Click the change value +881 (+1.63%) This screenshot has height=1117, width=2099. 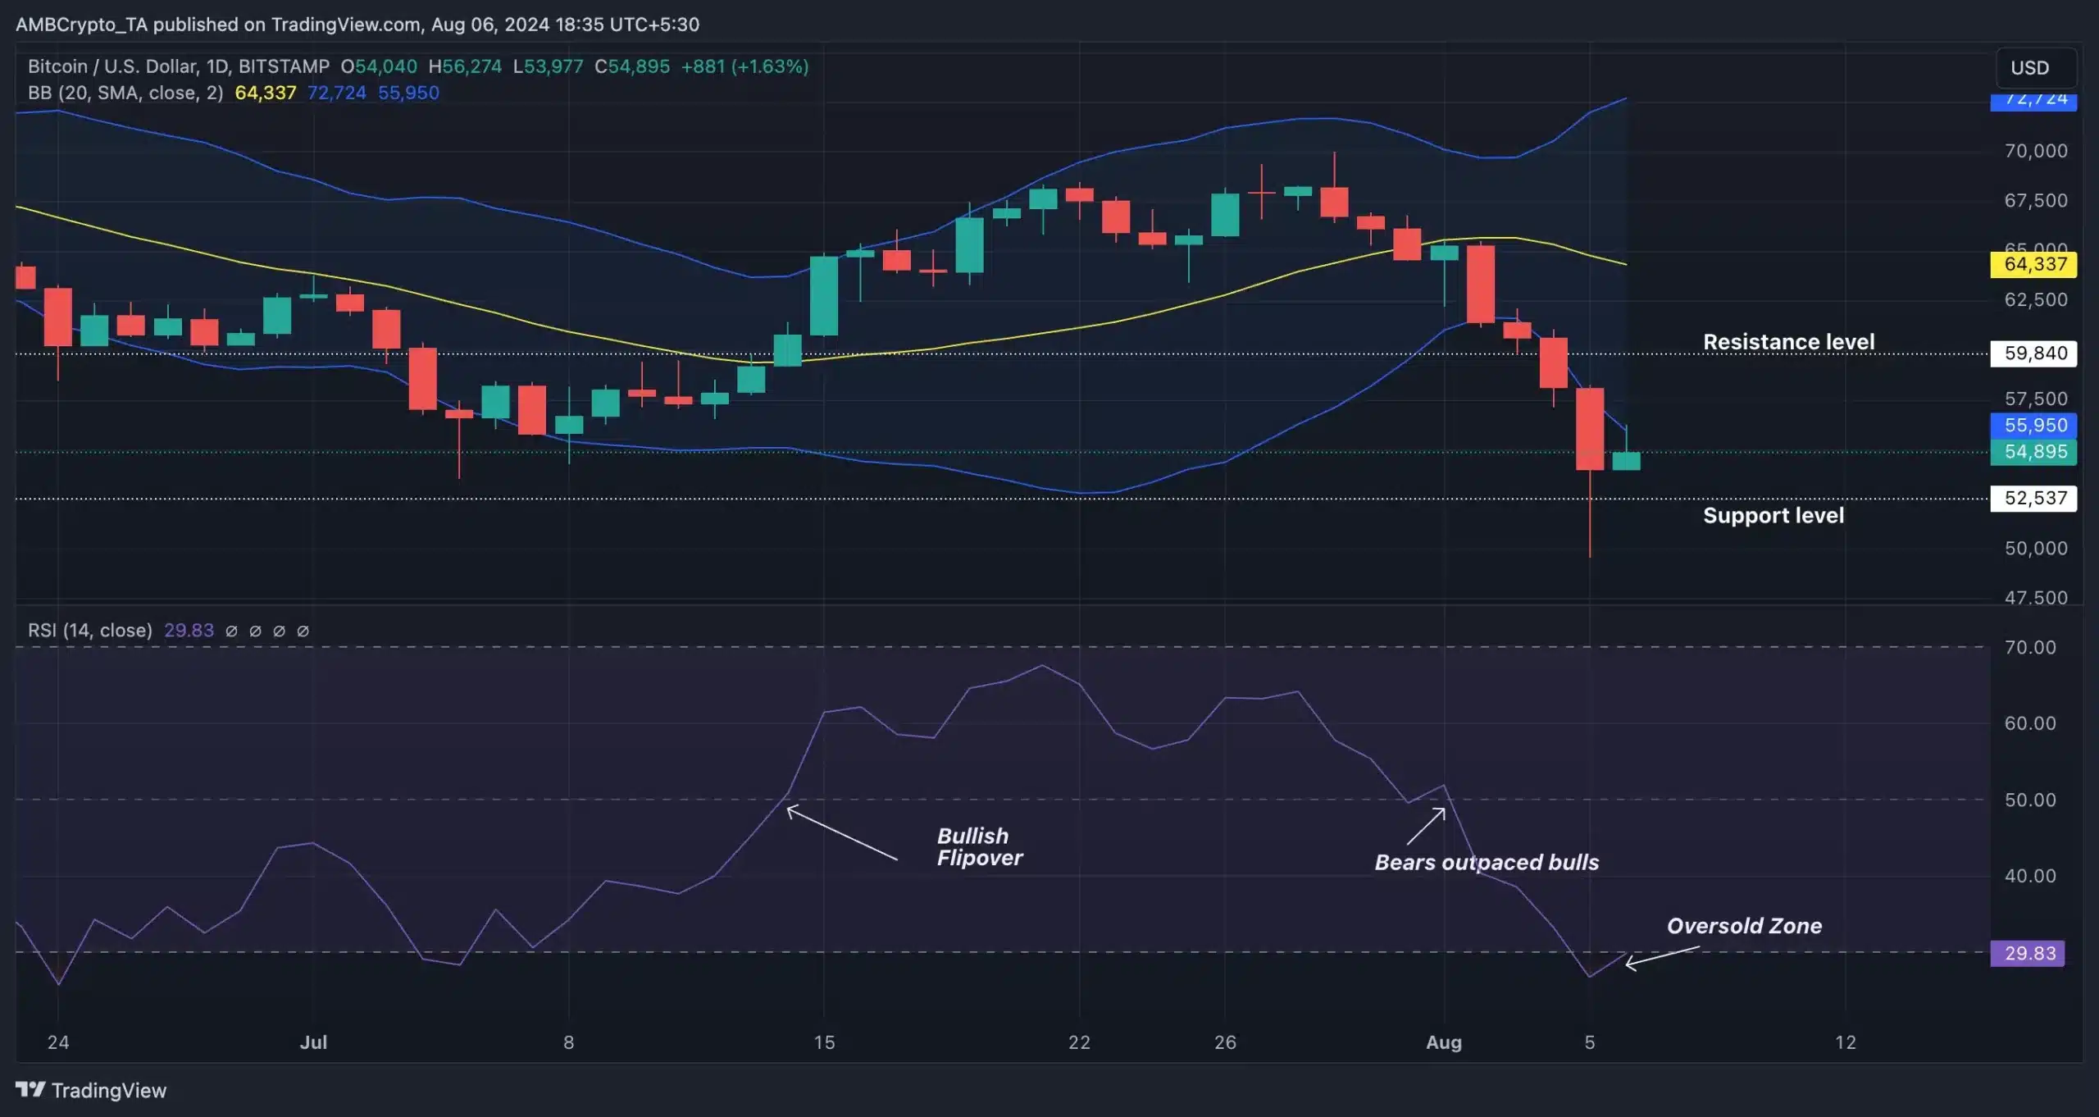pos(744,66)
